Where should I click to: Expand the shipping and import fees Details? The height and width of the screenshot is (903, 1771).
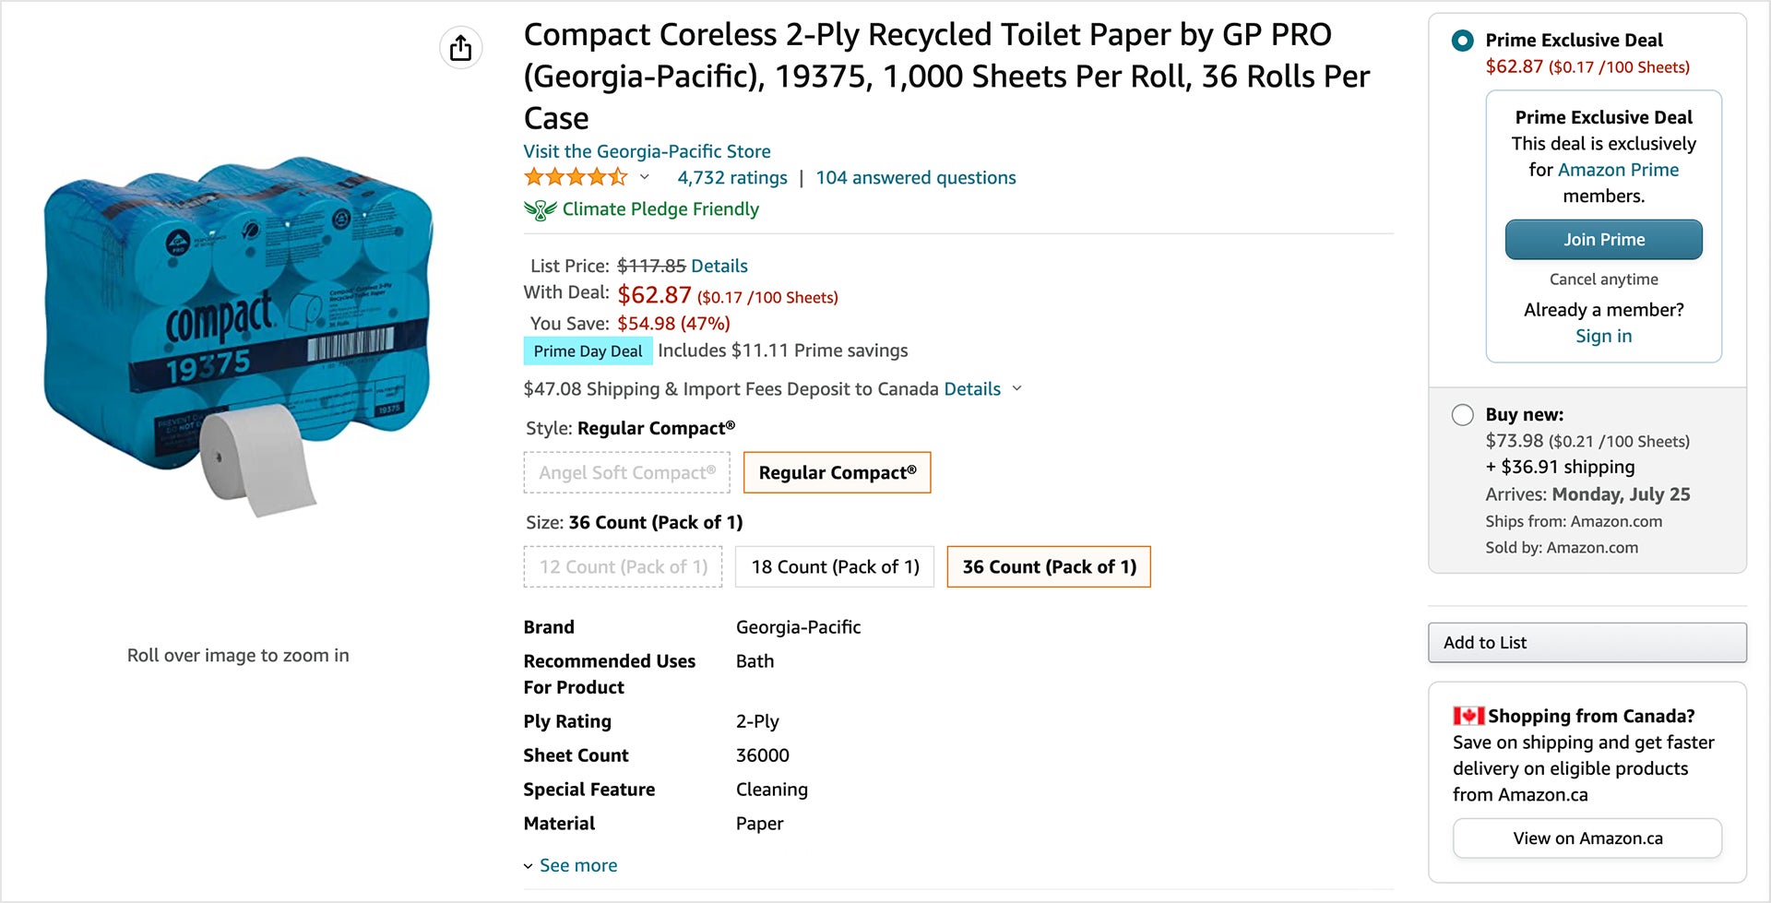(x=971, y=388)
